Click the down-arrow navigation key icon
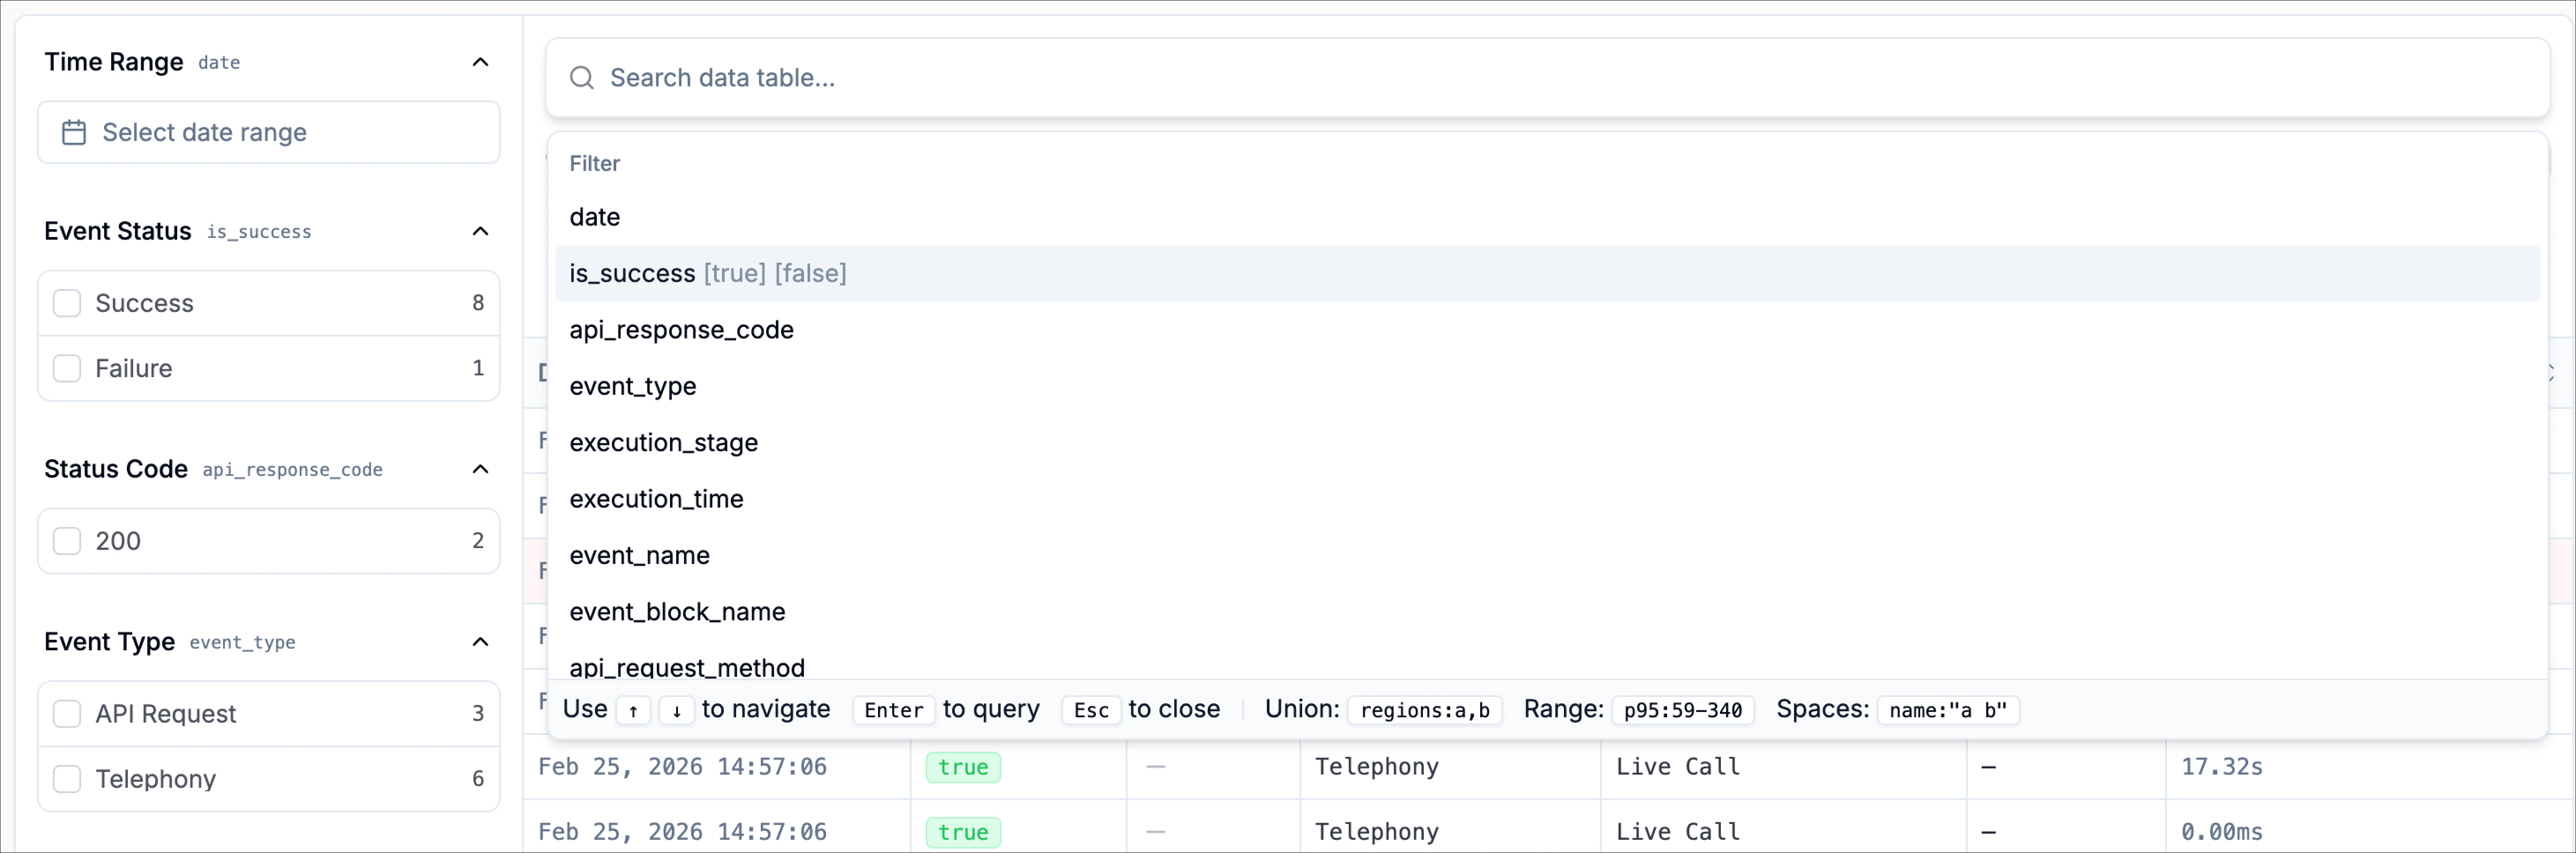 (676, 710)
